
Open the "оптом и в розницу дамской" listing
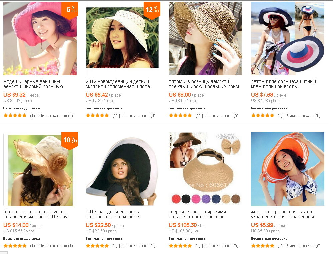point(204,84)
